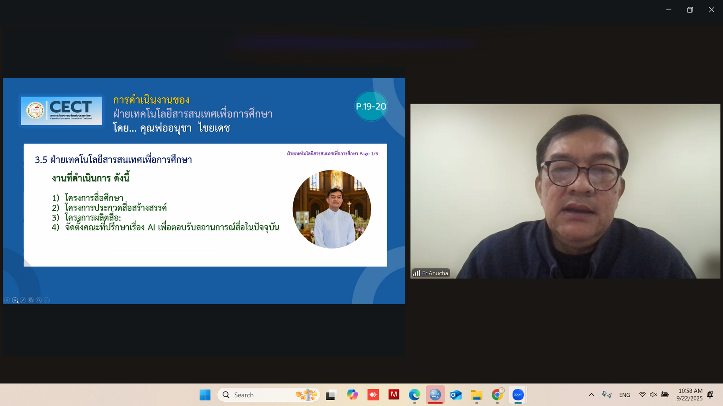Open the clock and date panel
723x406 pixels.
(x=689, y=395)
